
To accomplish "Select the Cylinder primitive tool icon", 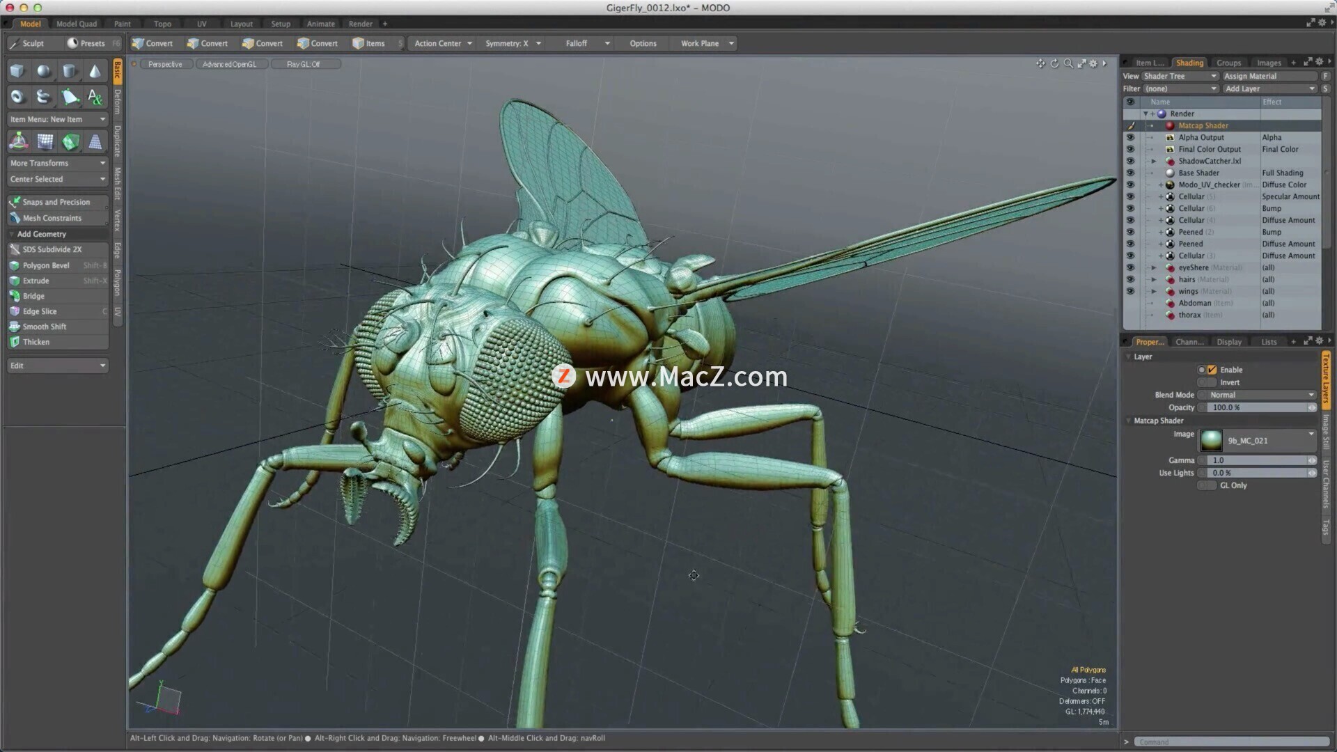I will [70, 71].
